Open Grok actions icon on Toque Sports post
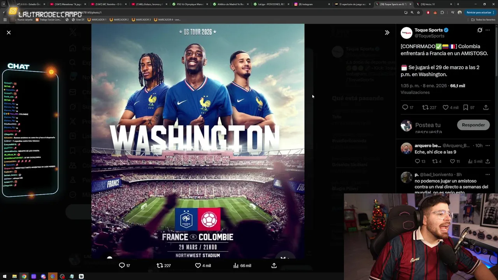498x280 pixels. (x=480, y=30)
